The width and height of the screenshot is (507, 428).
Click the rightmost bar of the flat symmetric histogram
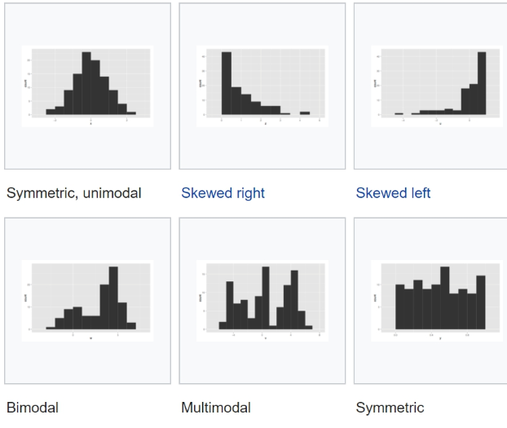(481, 302)
